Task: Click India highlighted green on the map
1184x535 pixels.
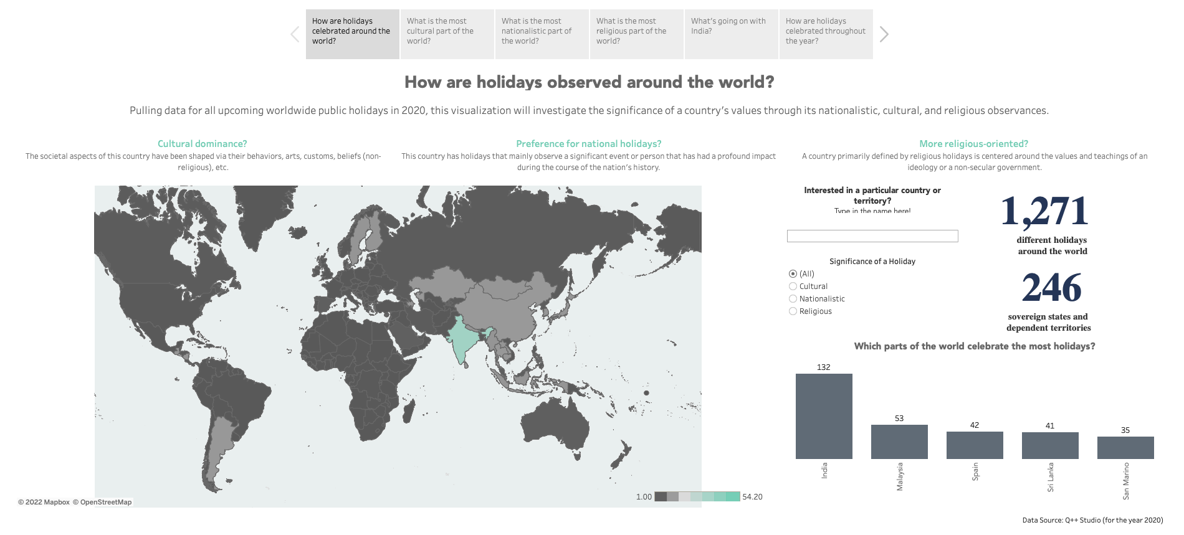Action: pos(462,339)
